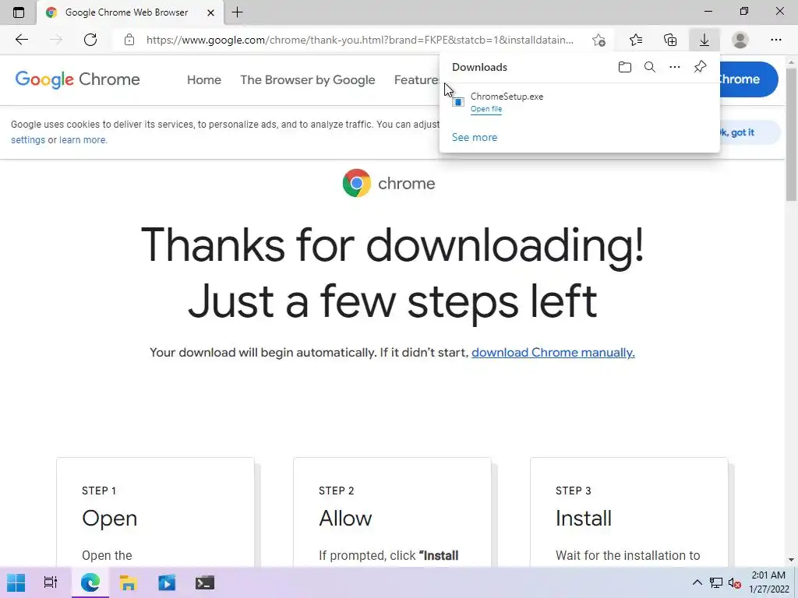Click the site lock icon

(129, 40)
